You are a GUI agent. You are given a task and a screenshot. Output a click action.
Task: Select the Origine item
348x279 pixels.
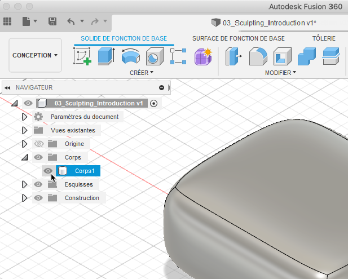pos(74,144)
